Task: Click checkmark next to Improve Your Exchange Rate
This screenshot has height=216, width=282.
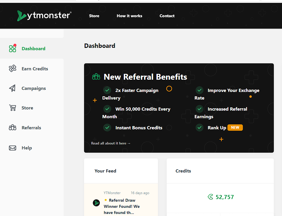Action: tap(199, 90)
